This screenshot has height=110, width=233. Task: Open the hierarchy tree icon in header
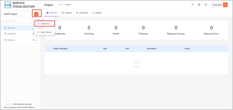(x=193, y=5)
